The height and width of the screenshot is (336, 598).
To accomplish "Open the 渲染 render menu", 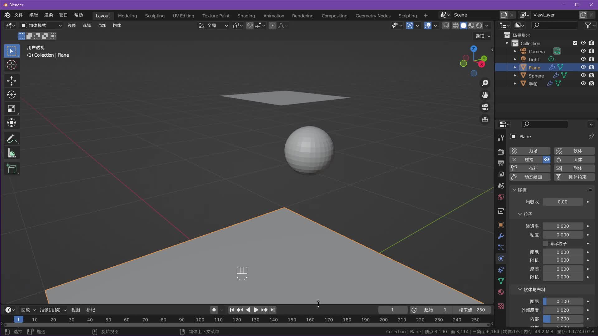I will pyautogui.click(x=48, y=15).
